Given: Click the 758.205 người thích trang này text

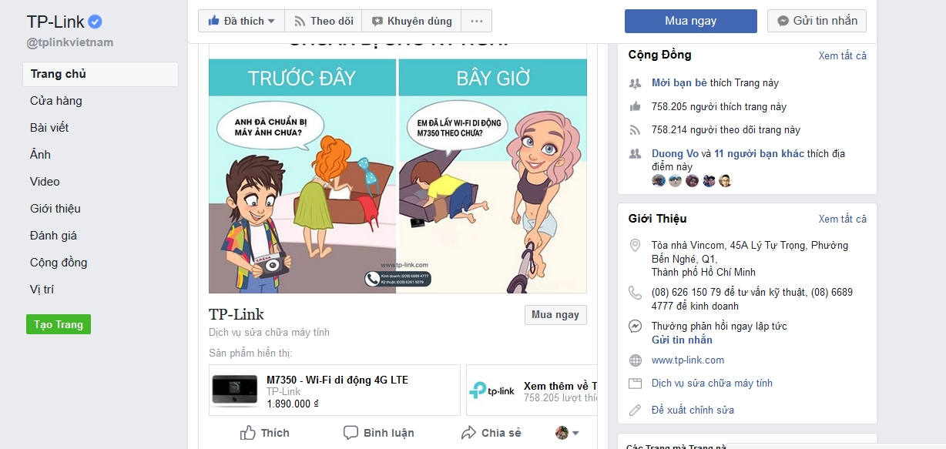Looking at the screenshot, I should point(719,106).
